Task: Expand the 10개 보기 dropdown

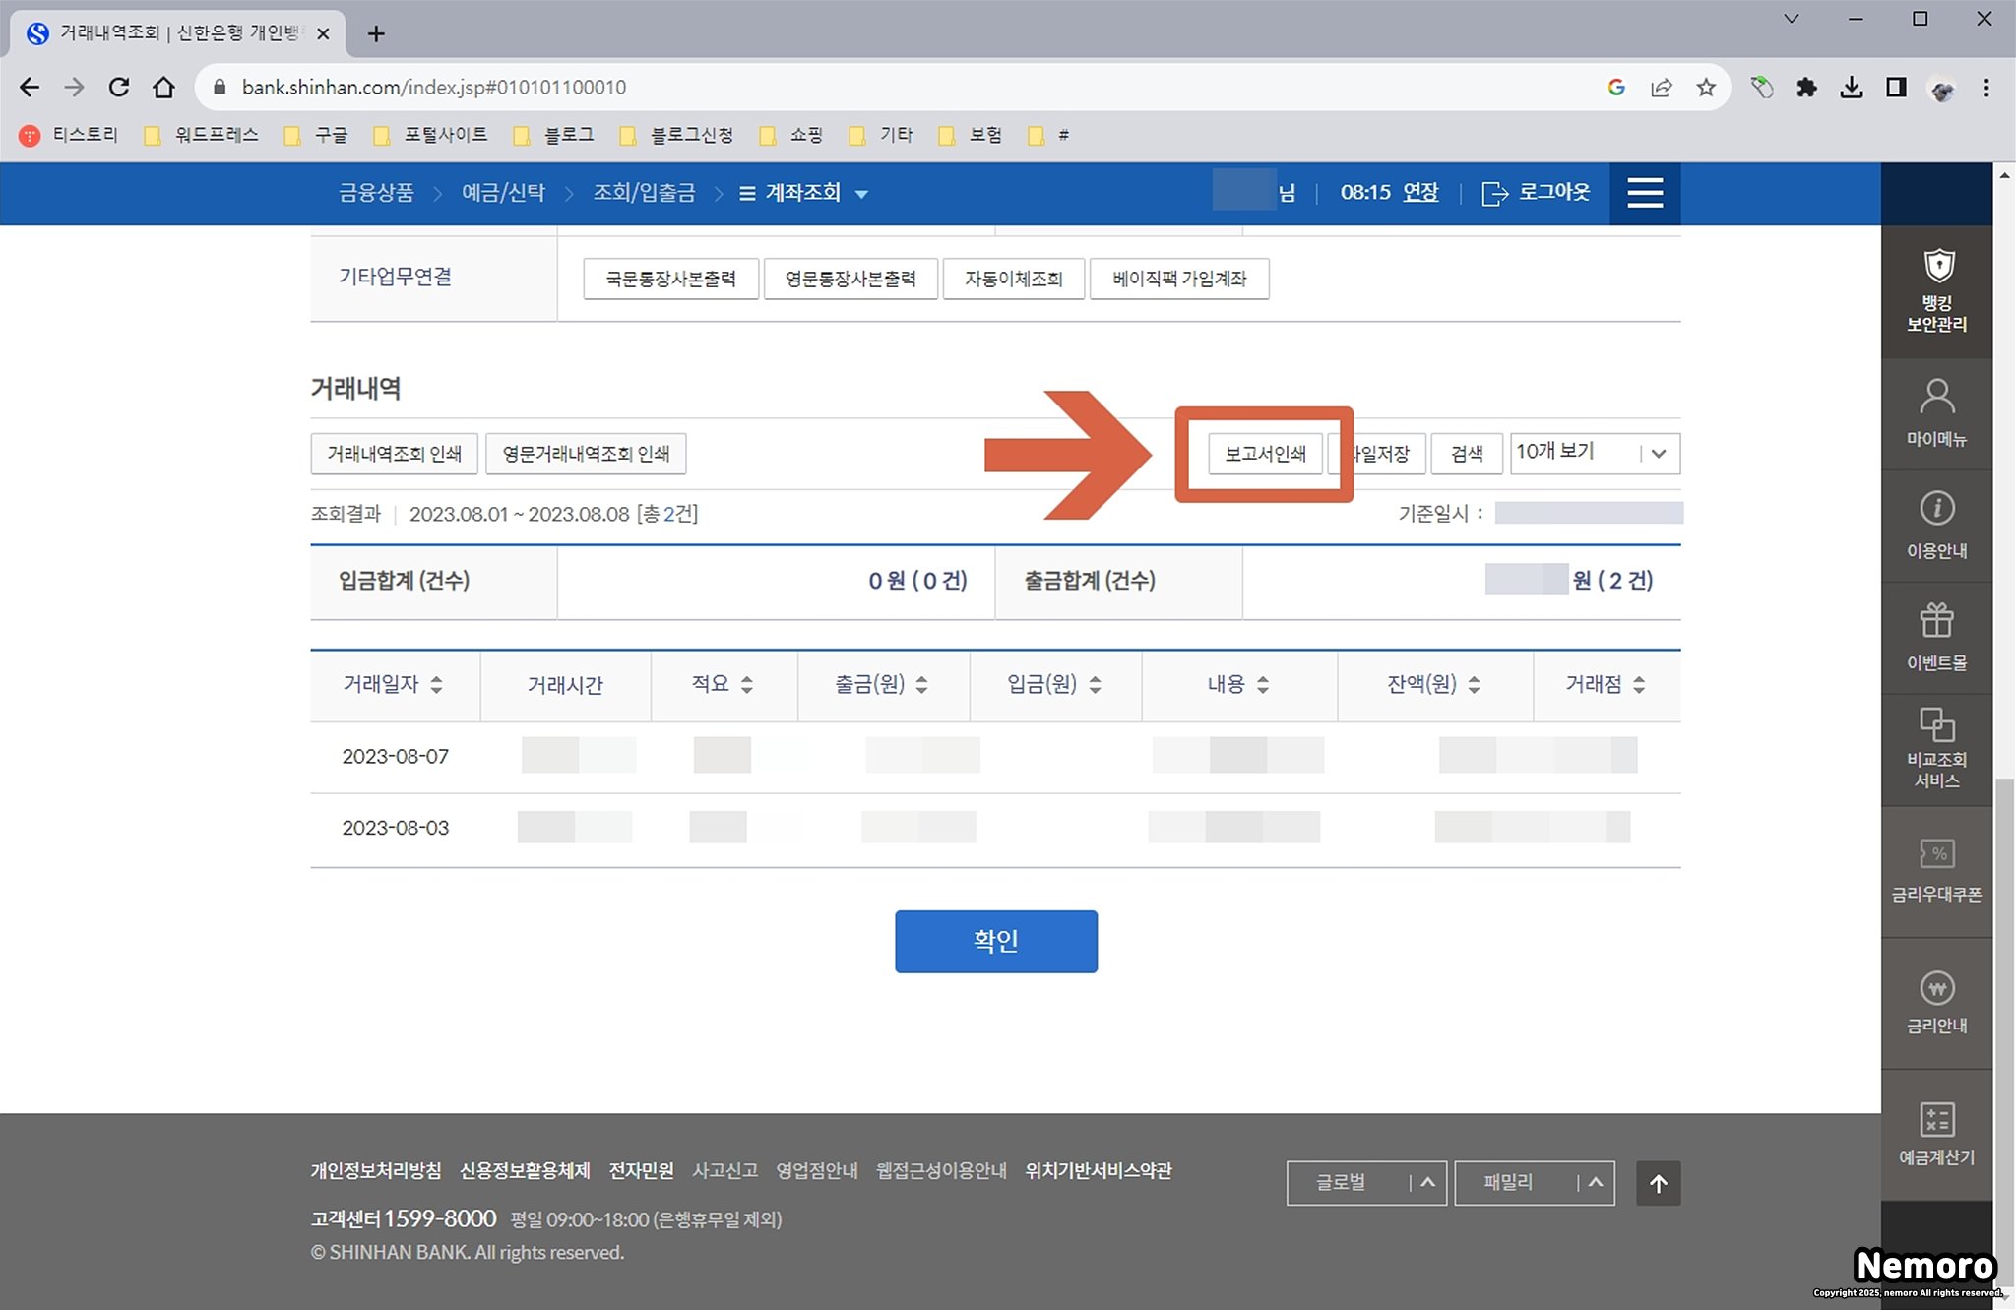Action: coord(1595,453)
